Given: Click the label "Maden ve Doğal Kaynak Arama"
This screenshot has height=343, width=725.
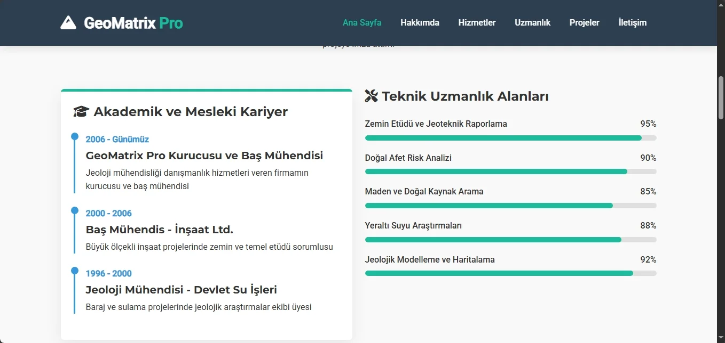Looking at the screenshot, I should click(x=424, y=192).
